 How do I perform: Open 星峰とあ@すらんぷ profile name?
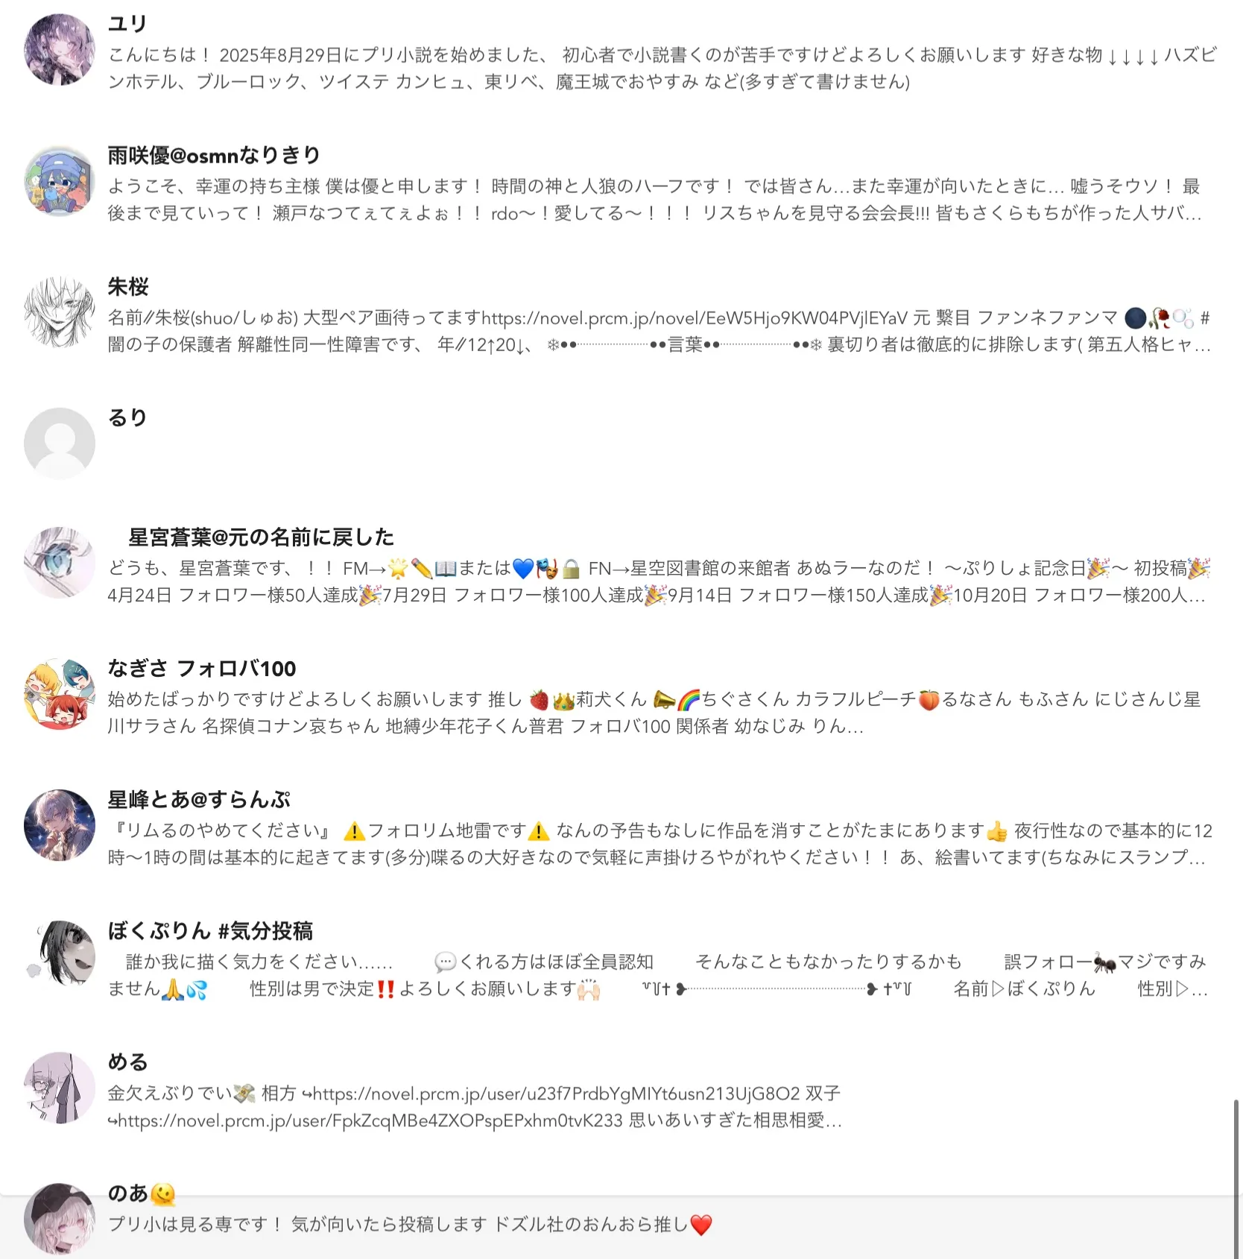199,799
